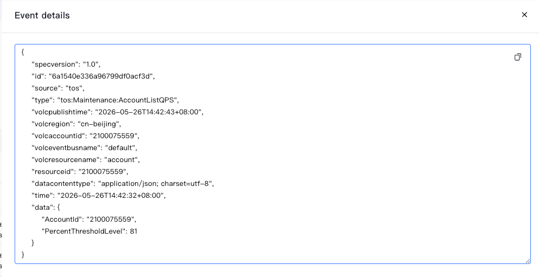Click the Event details heading

42,16
